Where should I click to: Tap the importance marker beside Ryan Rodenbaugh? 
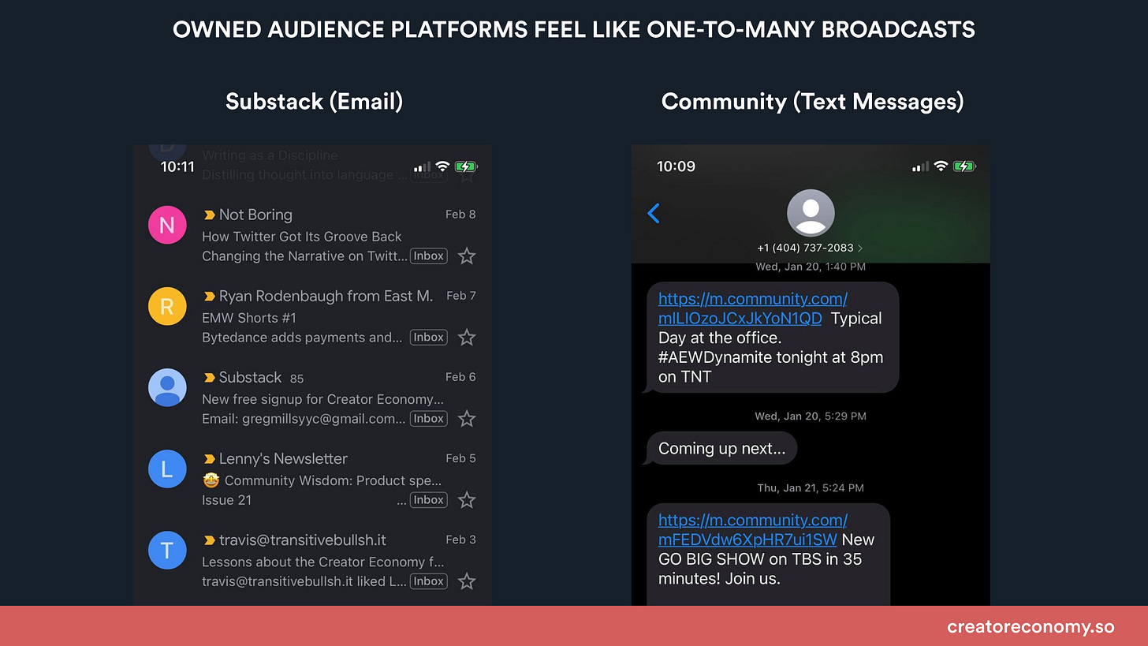209,296
